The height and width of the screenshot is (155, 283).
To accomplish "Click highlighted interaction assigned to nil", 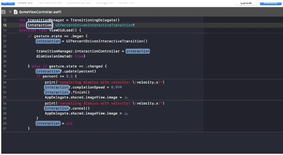I will coord(48,124).
